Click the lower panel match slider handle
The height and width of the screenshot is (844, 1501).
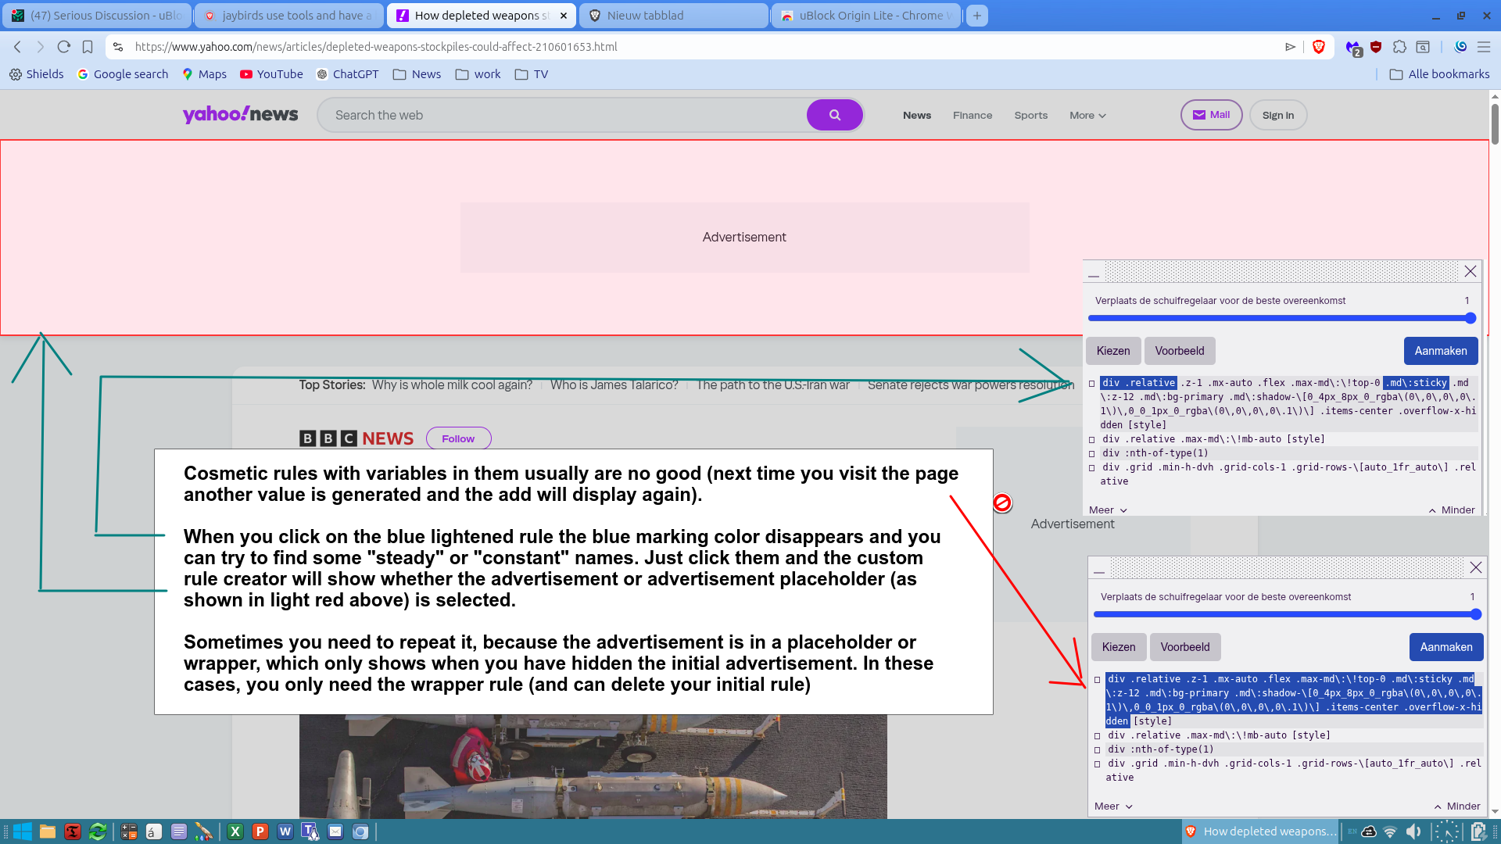coord(1475,614)
